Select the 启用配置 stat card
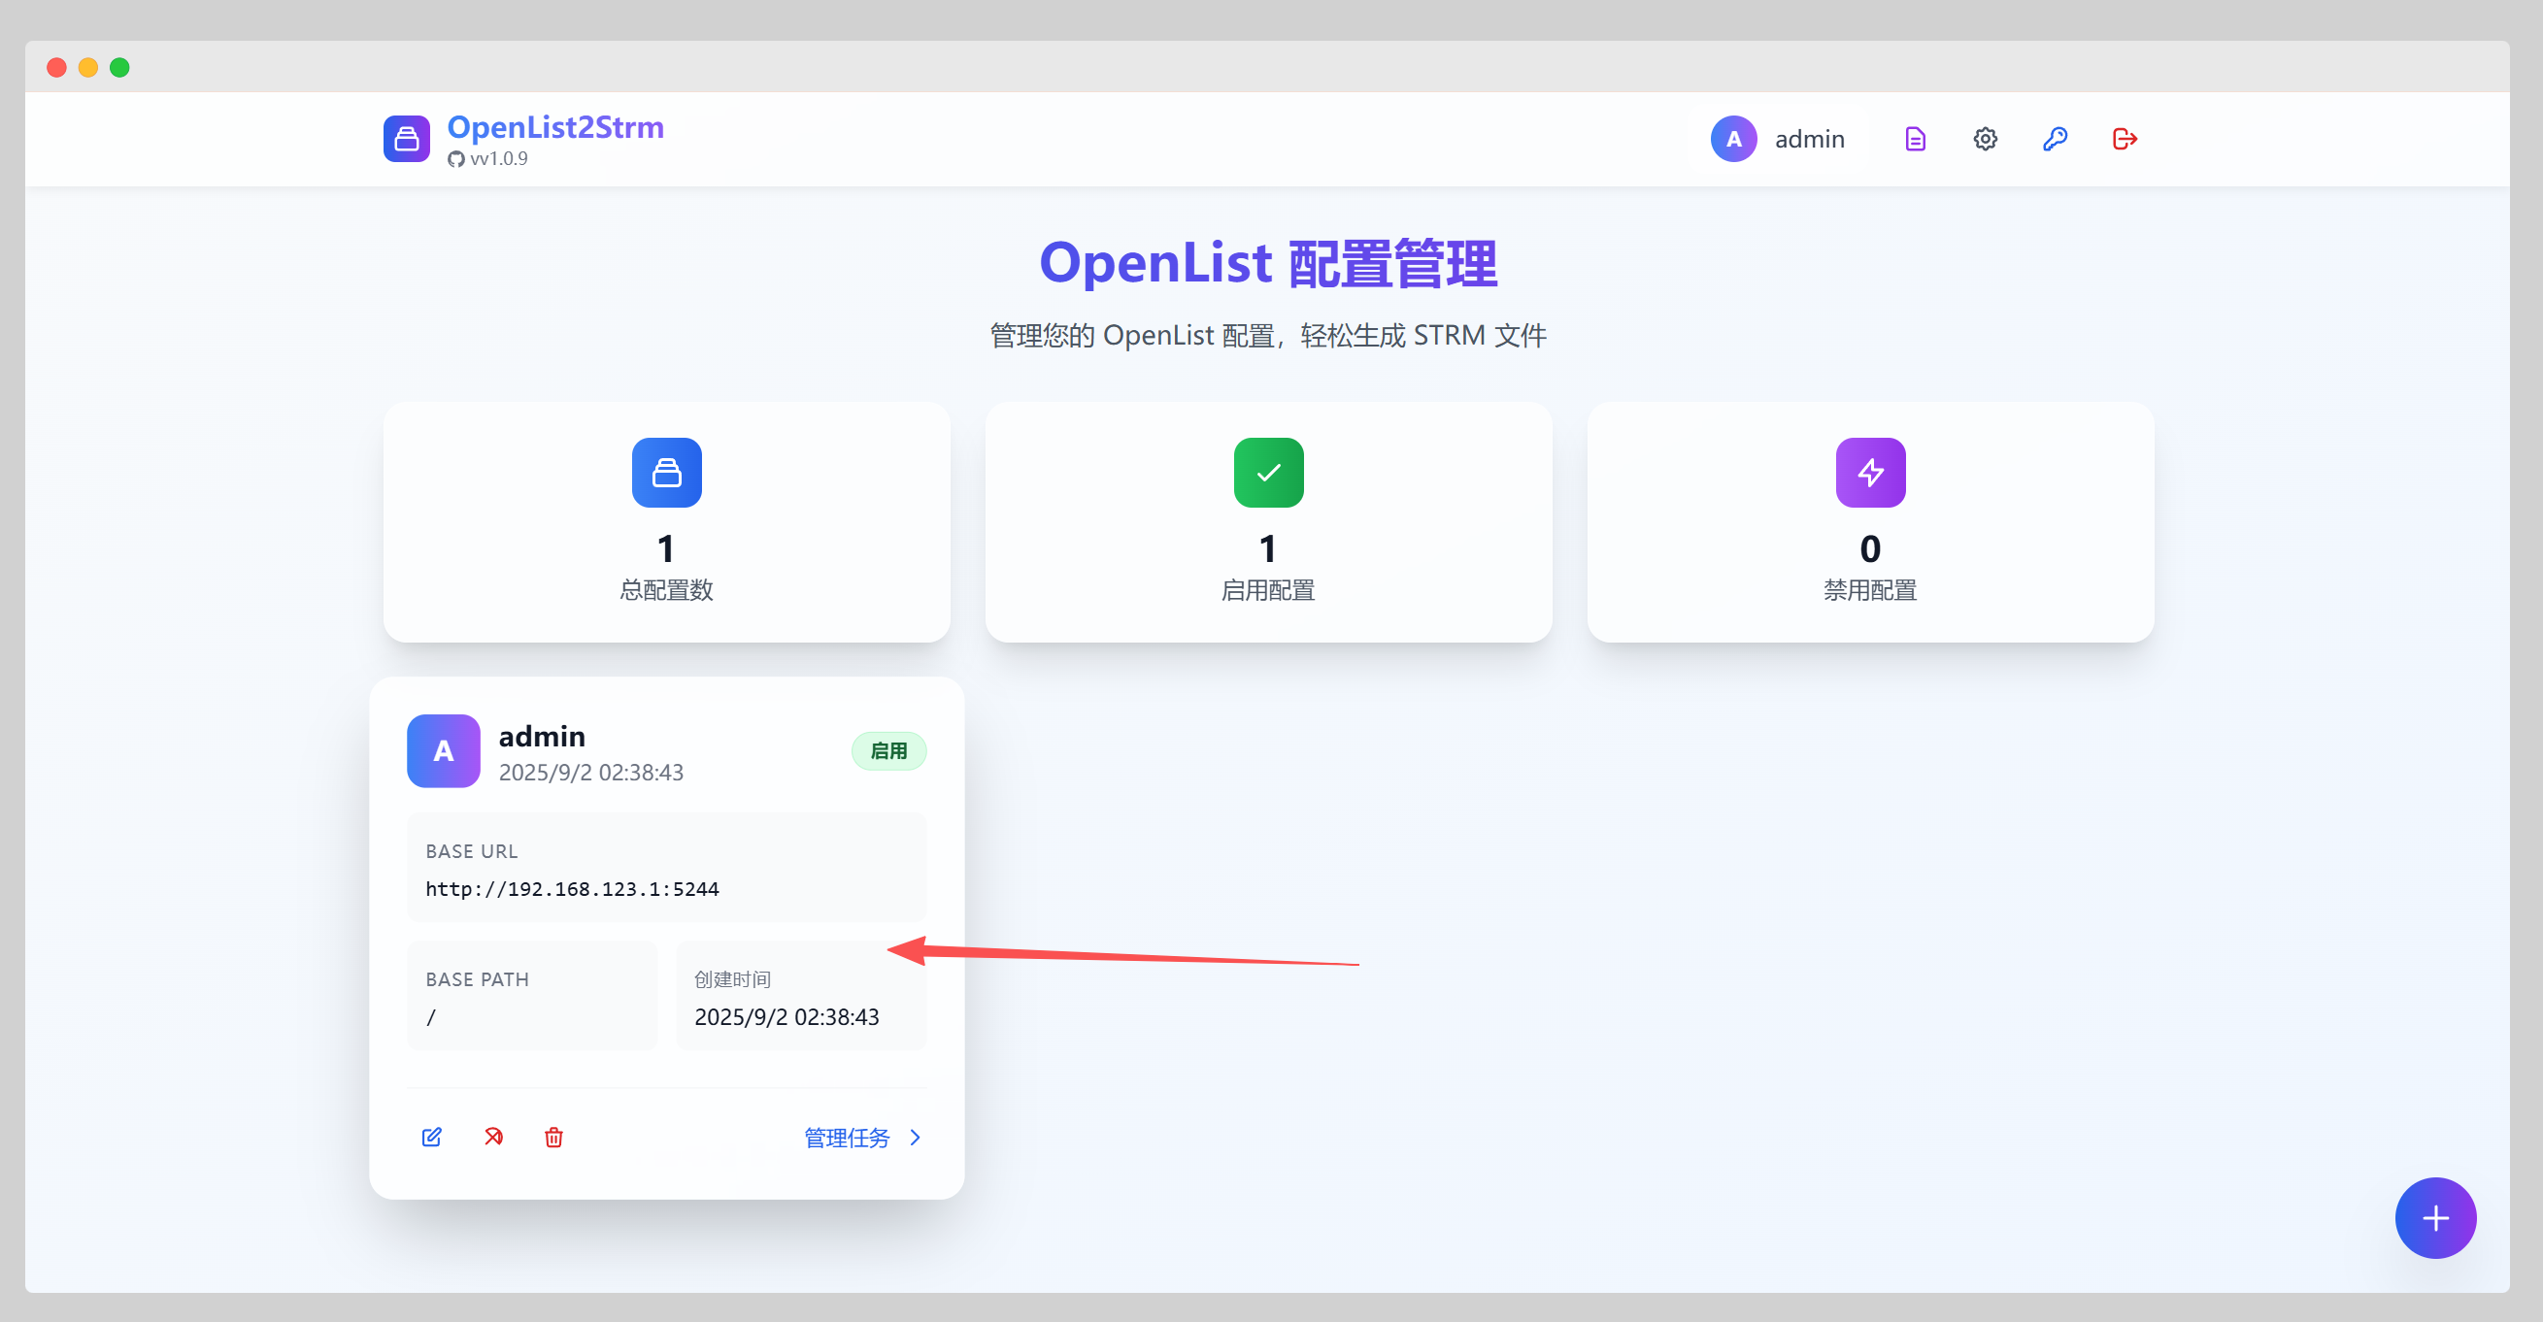 tap(1267, 522)
